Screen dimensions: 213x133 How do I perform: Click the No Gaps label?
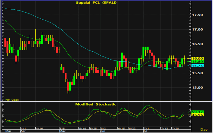[x=12, y=100]
